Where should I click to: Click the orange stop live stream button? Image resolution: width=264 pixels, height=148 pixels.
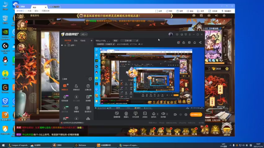tap(196, 114)
